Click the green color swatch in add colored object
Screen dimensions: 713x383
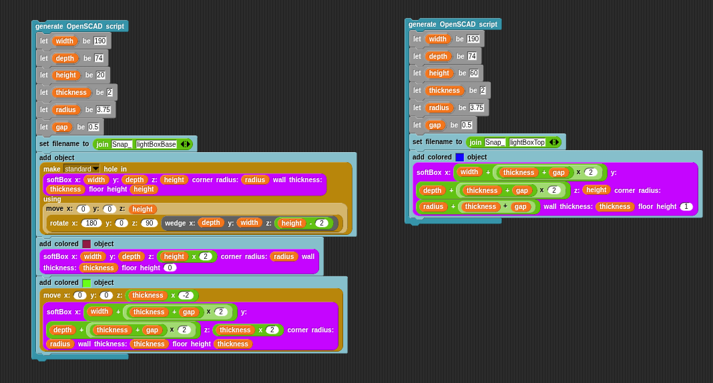pos(86,283)
